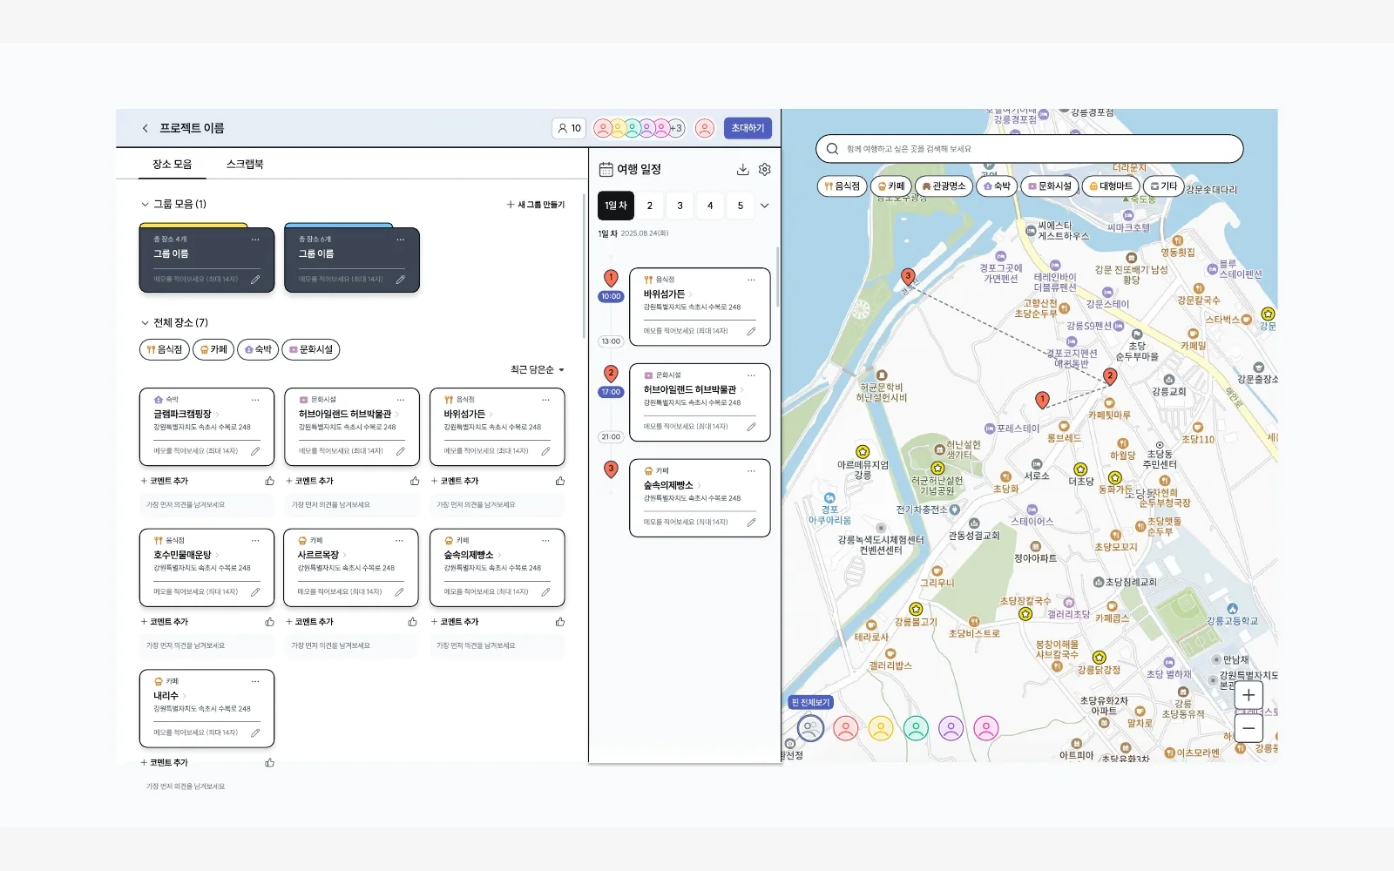
Task: Open more options on blue group card
Action: (x=401, y=239)
